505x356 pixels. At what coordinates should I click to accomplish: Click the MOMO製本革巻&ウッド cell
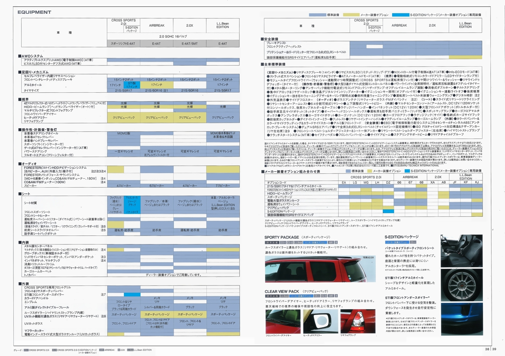(223, 134)
